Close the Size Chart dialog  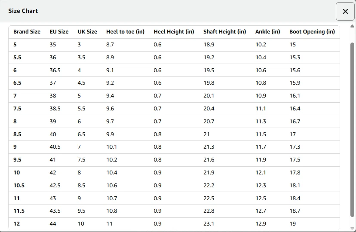coord(345,12)
